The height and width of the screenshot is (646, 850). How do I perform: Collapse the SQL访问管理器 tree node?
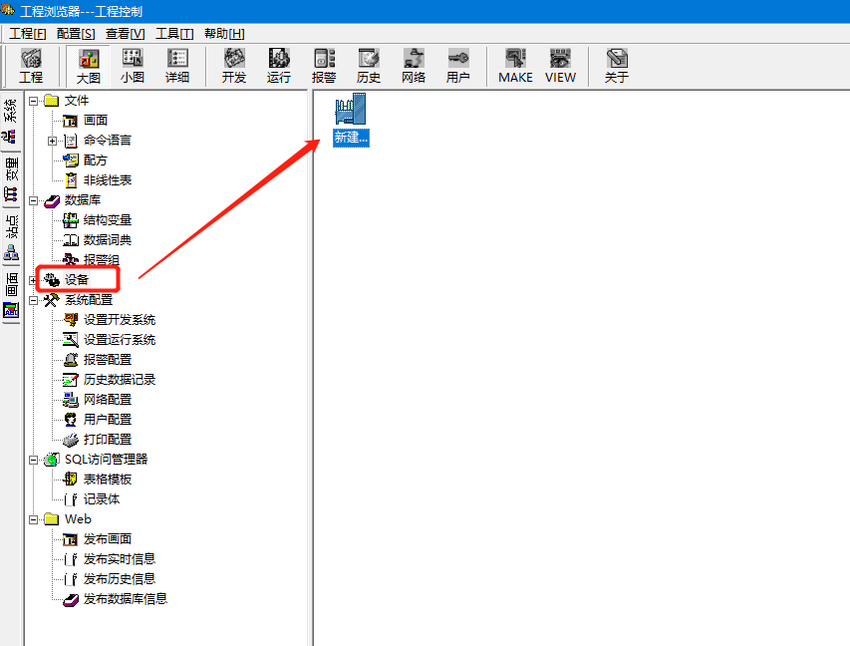click(34, 460)
